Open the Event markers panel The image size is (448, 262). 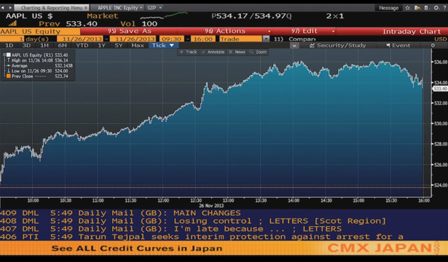(398, 45)
